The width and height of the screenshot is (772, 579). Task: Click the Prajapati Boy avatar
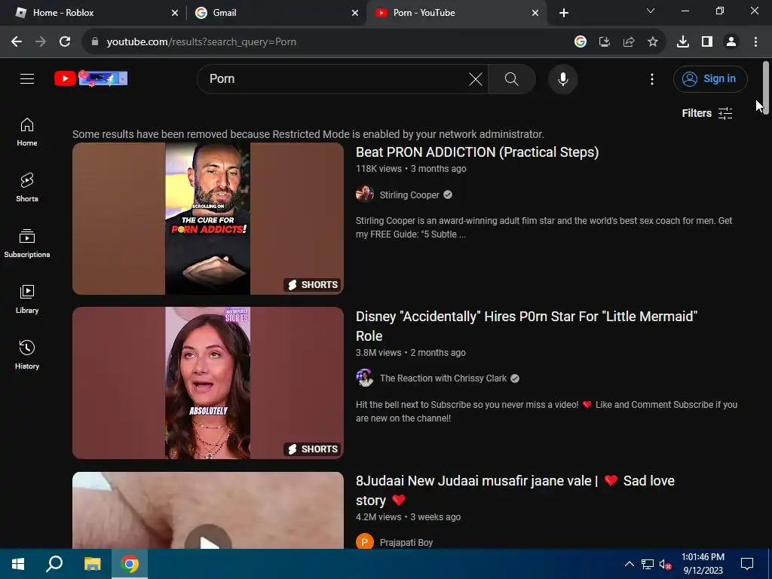click(x=364, y=541)
